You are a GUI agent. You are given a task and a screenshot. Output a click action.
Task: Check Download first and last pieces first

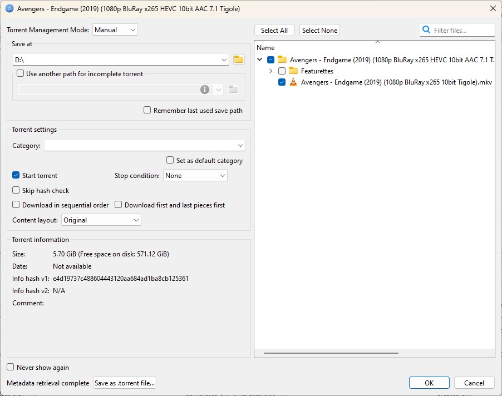click(x=118, y=205)
